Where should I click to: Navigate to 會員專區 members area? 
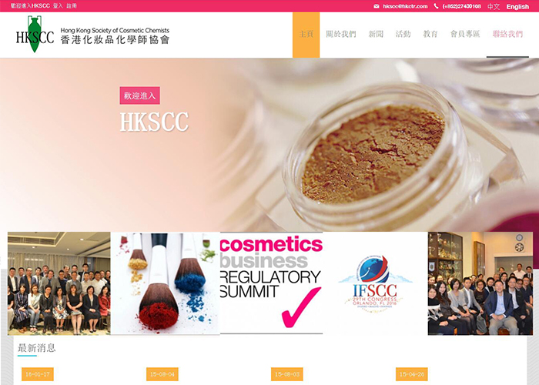point(465,35)
